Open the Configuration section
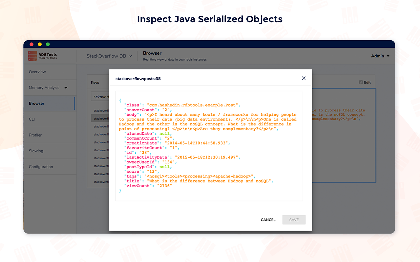This screenshot has height=262, width=420. [41, 166]
